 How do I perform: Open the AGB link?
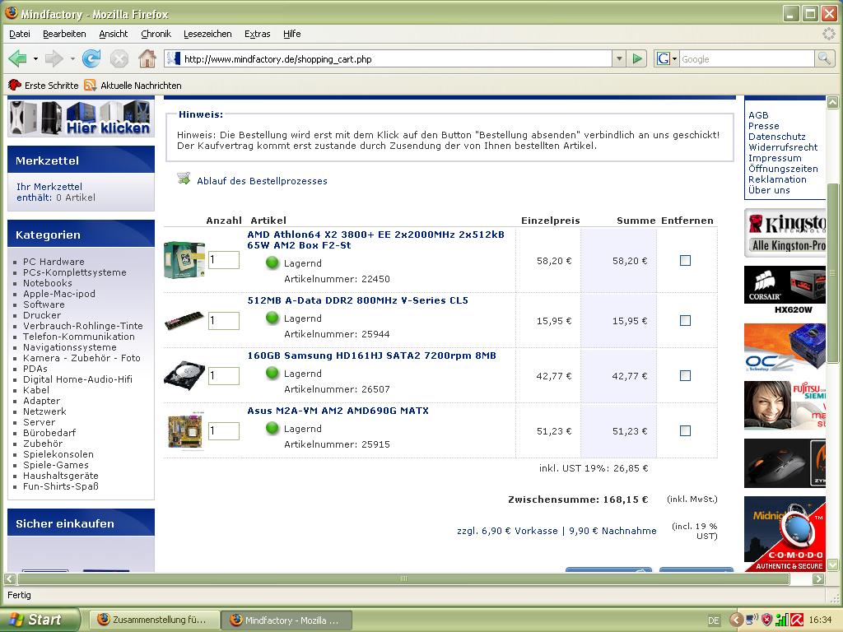tap(758, 115)
